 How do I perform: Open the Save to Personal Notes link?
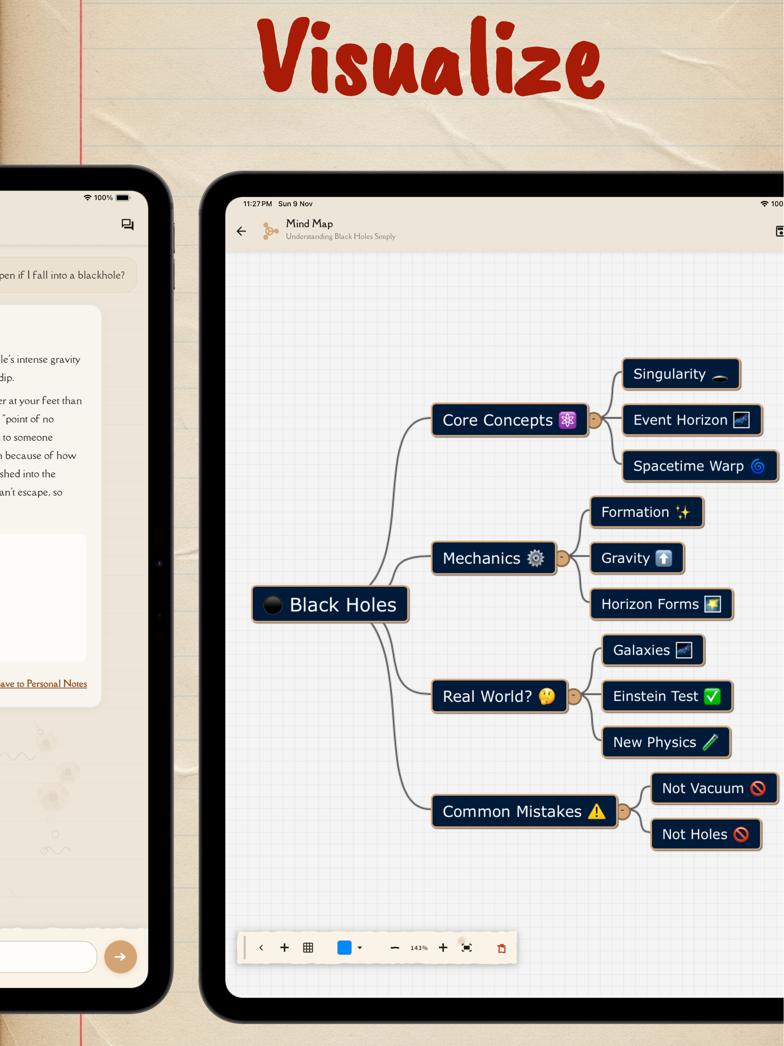pyautogui.click(x=43, y=683)
